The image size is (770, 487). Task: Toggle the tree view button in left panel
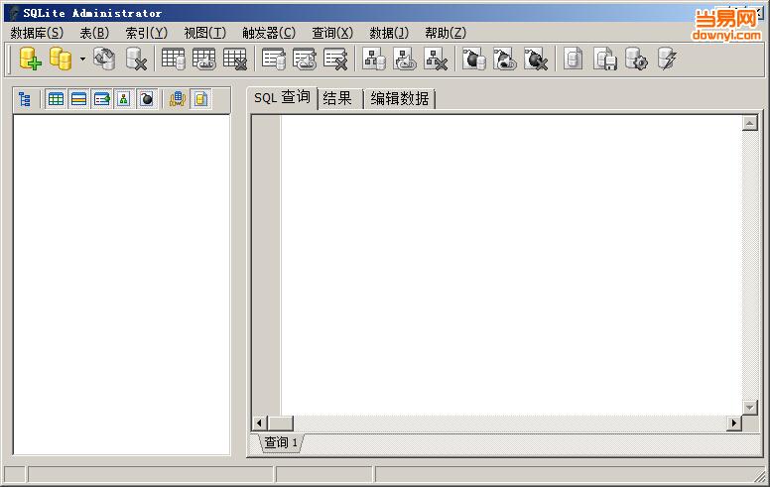tap(25, 99)
